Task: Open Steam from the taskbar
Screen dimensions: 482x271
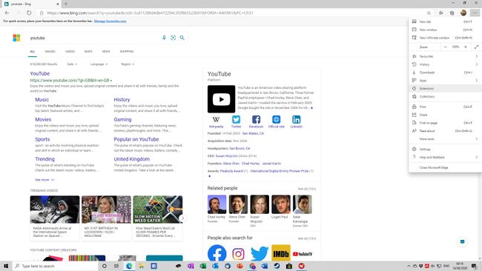Action: tap(277, 266)
